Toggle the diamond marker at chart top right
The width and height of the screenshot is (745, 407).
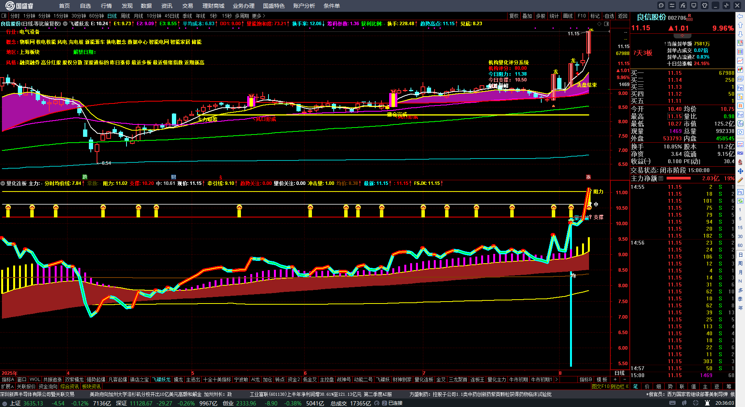(x=599, y=24)
